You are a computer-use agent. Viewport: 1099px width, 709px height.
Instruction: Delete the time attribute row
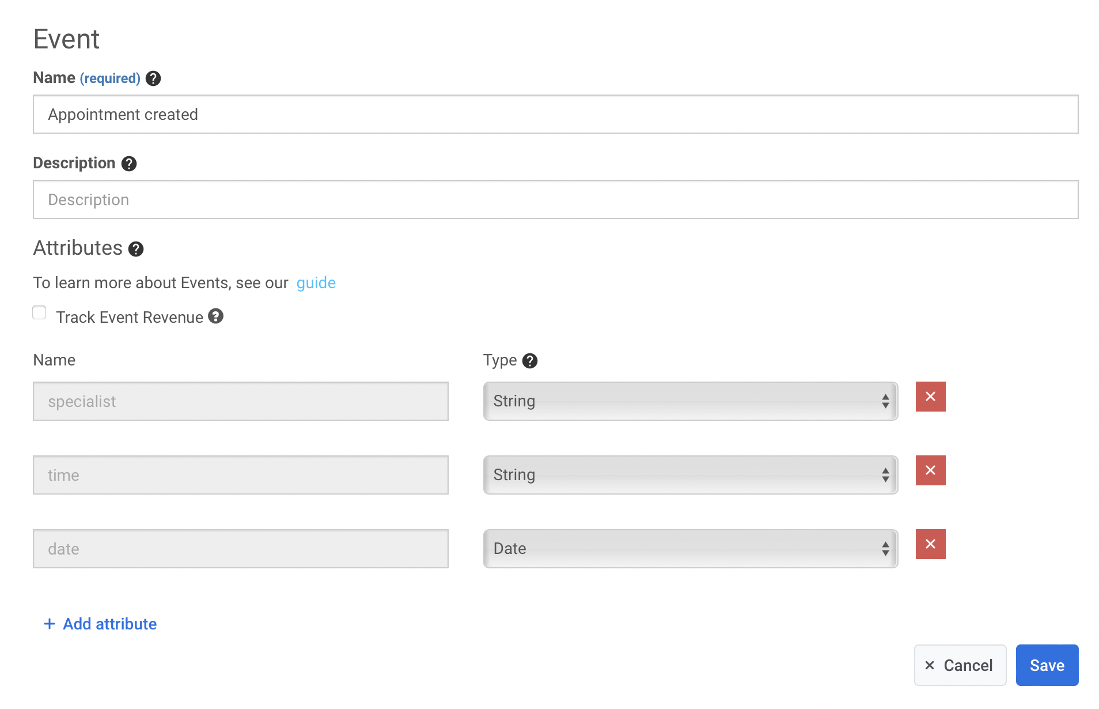930,470
